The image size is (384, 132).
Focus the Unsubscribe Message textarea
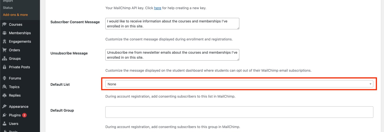pyautogui.click(x=172, y=55)
